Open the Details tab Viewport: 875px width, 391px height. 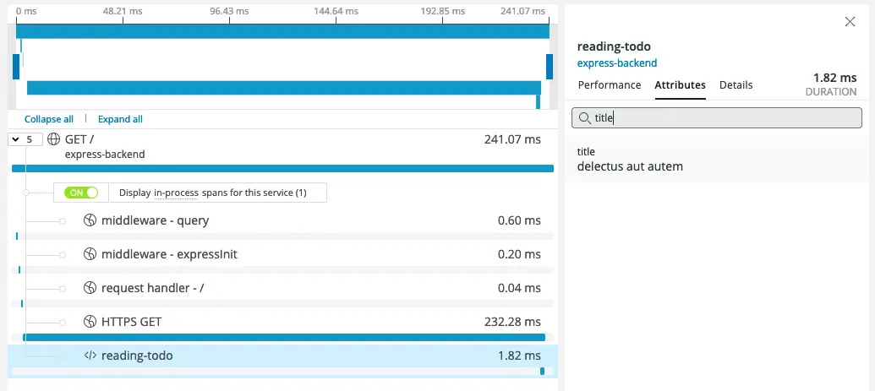pos(736,85)
